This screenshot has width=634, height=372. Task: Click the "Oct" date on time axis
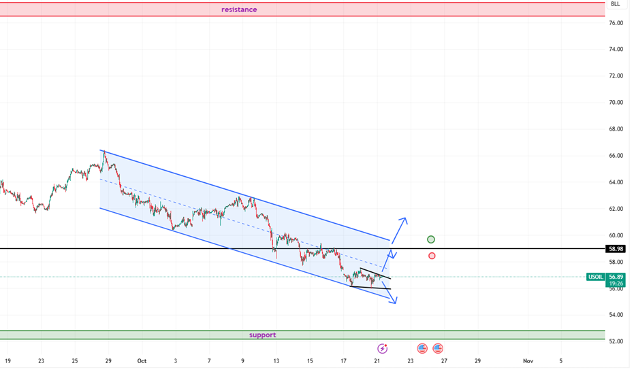(x=142, y=361)
